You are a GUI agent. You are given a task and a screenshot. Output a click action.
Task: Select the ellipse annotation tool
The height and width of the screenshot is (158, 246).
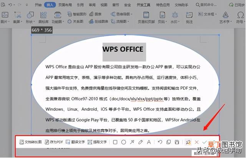[124, 142]
